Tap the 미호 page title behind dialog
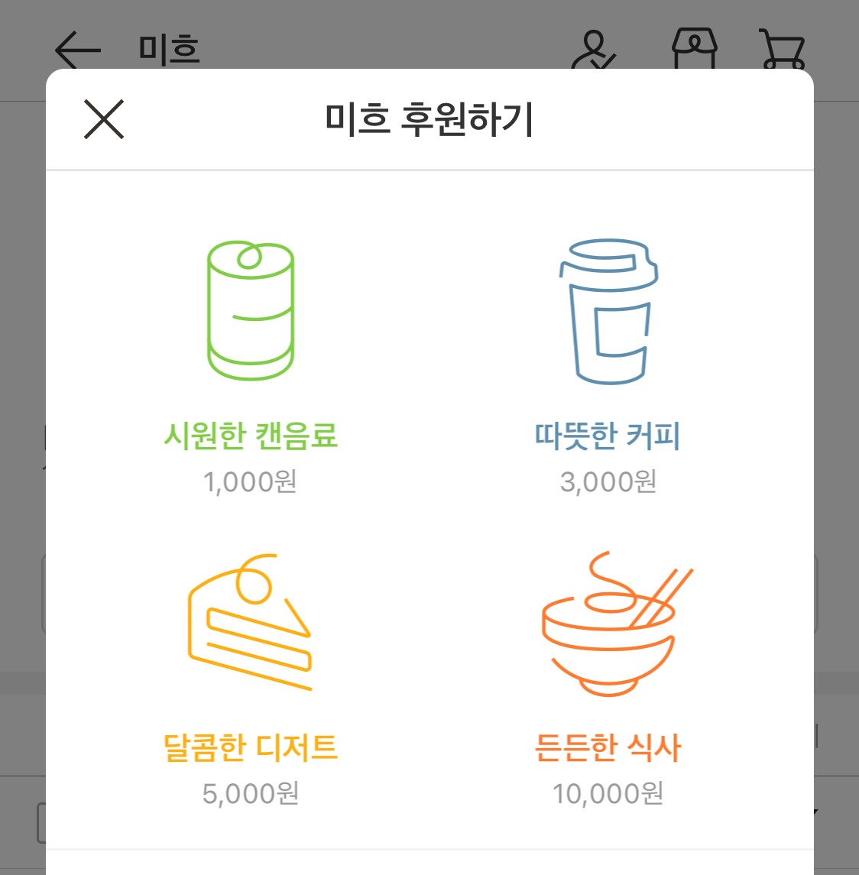859x875 pixels. (x=169, y=49)
